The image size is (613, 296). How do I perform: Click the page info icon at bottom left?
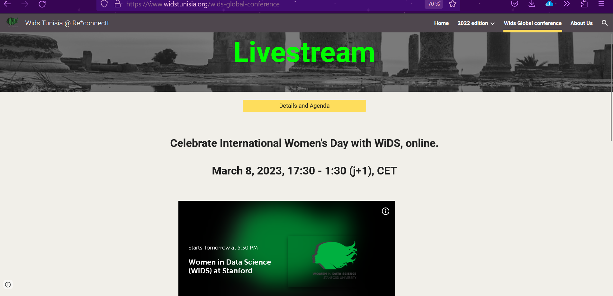(8, 284)
